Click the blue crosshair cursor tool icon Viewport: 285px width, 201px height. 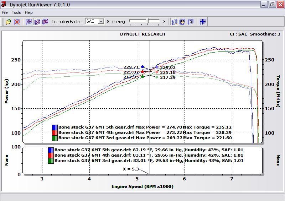(x=202, y=22)
